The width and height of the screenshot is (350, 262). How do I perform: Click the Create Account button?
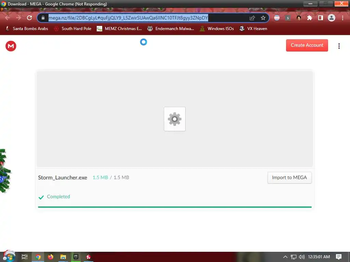[307, 45]
